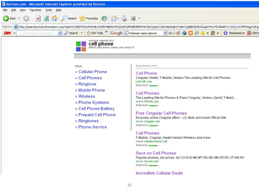Click the Google toolbar news icon
259x194 pixels.
coord(178,33)
